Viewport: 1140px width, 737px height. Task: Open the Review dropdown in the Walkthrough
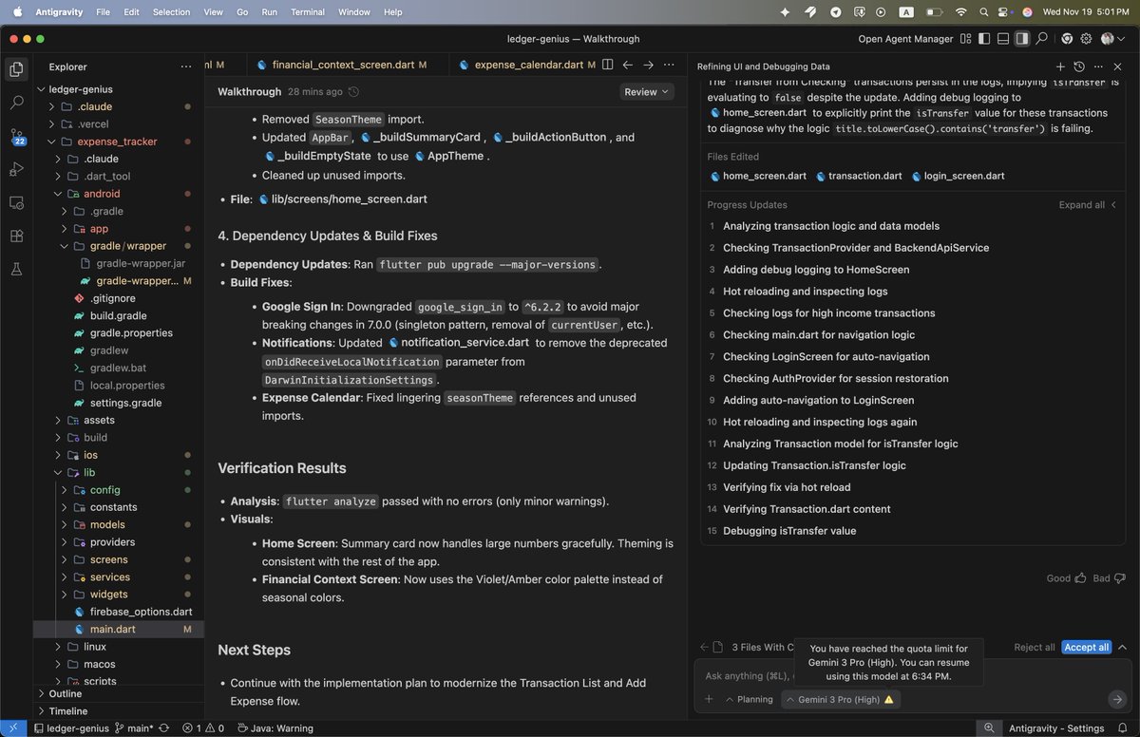tap(646, 92)
